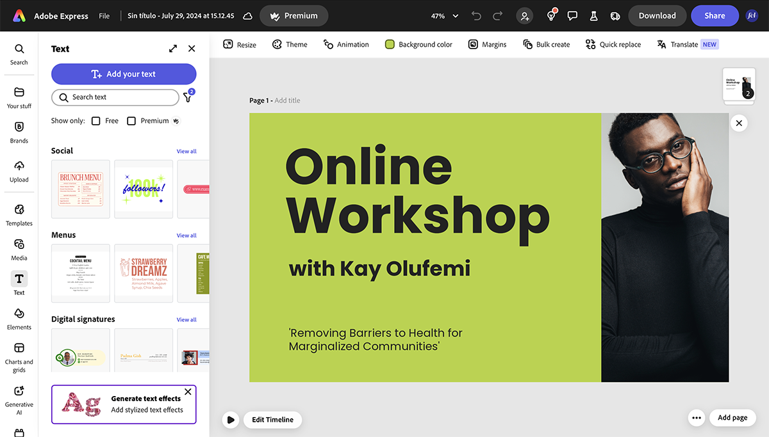
Task: Open the Brands panel
Action: pyautogui.click(x=19, y=132)
